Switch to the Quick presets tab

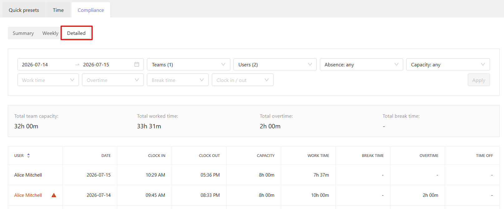[24, 10]
